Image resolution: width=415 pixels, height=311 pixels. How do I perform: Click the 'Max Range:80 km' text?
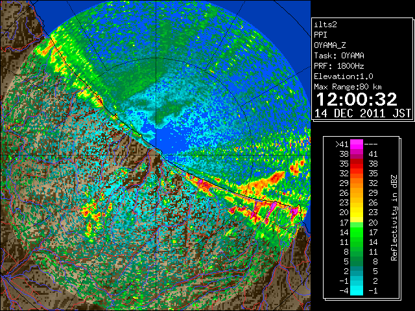click(348, 87)
